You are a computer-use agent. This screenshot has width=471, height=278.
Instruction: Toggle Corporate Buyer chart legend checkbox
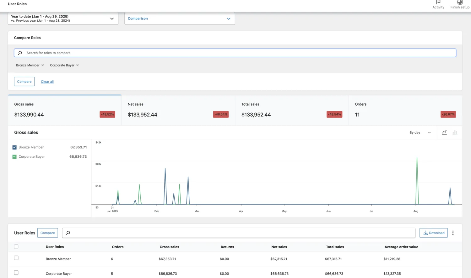click(x=14, y=157)
